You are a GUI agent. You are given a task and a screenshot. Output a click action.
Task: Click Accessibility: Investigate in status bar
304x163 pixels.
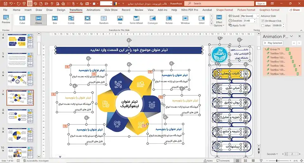pyautogui.click(x=36, y=161)
